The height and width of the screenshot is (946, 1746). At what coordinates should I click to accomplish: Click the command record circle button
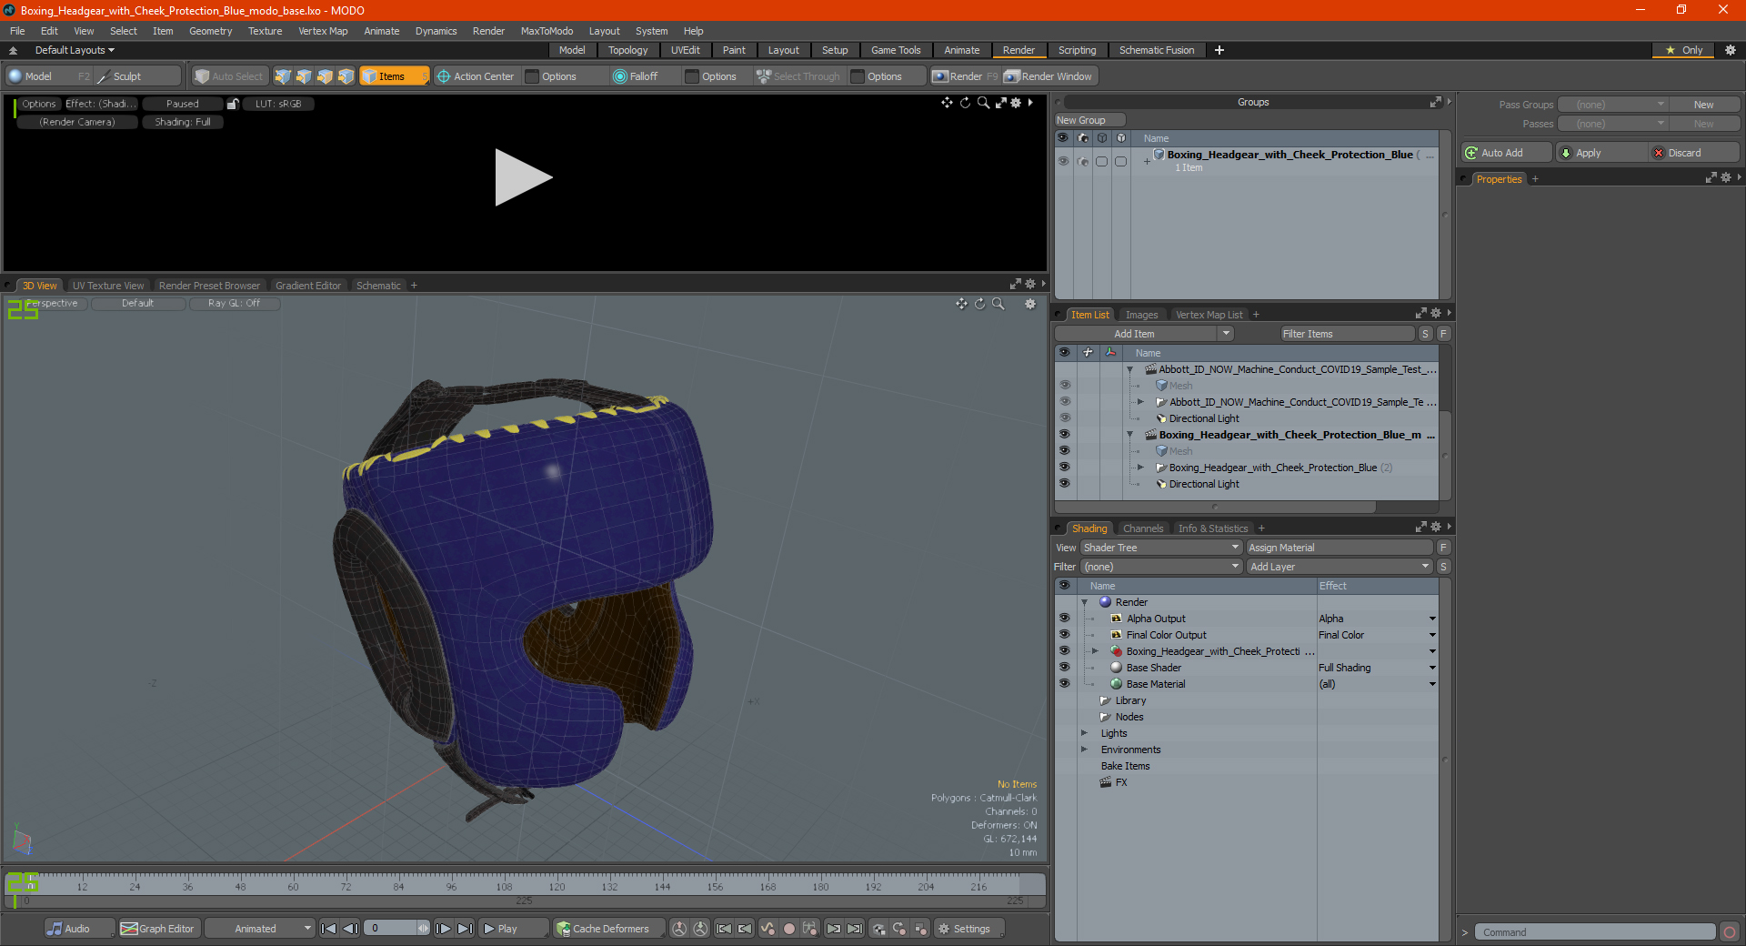[x=1730, y=932]
